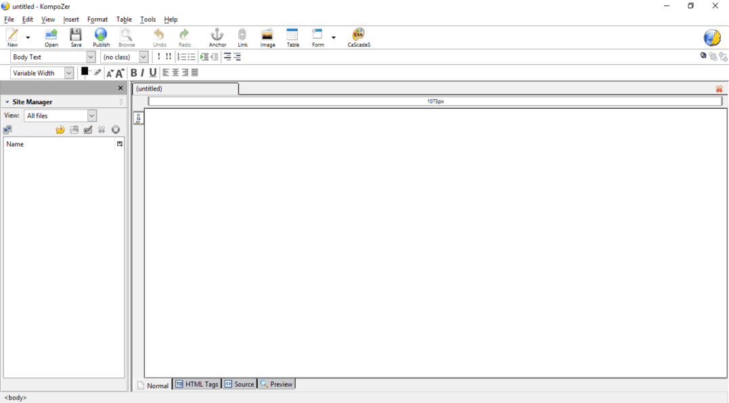The image size is (729, 403).
Task: Click the Undo arrow icon
Action: click(160, 37)
